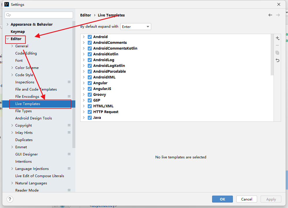Open the 'By default expand with' dropdown
Viewport: 288px width, 208px height.
(136, 27)
